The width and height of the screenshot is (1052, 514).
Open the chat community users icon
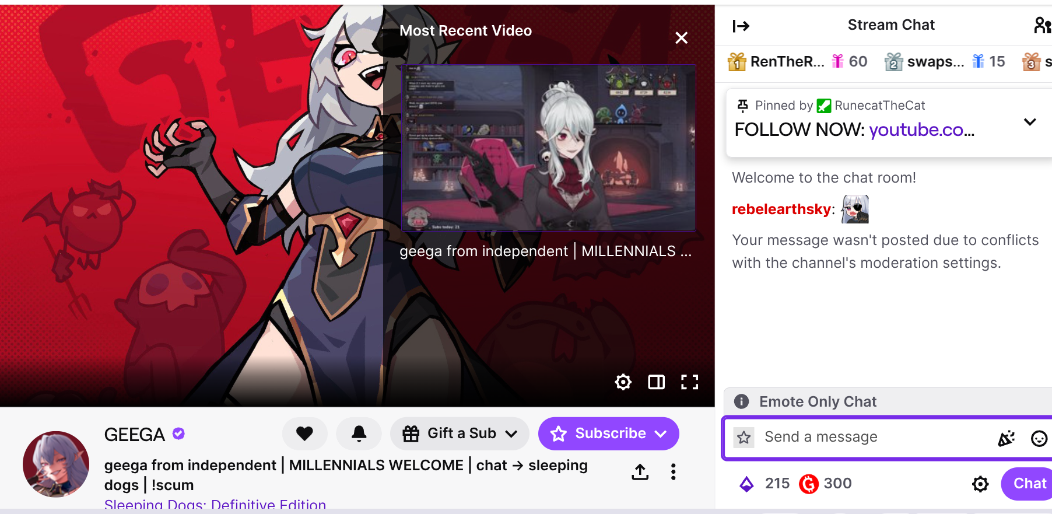1043,25
